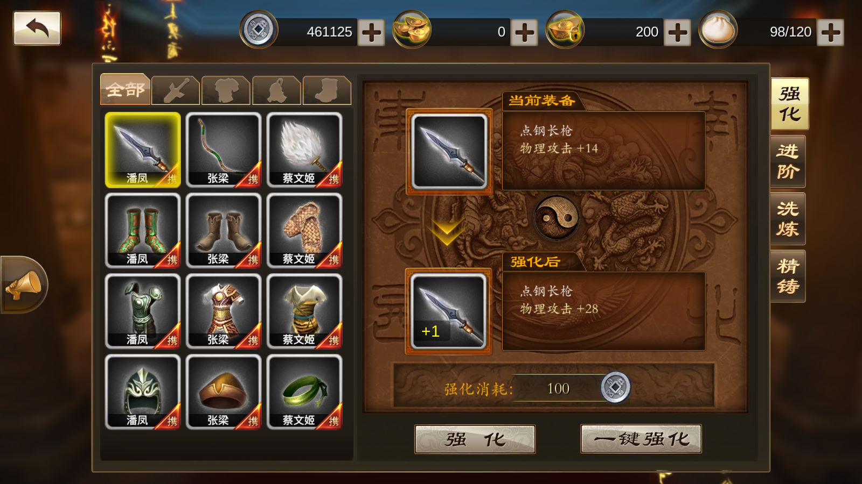Click the 强化 enhance button
Image resolution: width=862 pixels, height=484 pixels.
click(475, 439)
